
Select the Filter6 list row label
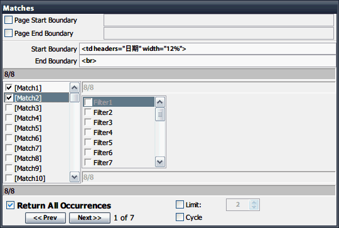point(103,153)
